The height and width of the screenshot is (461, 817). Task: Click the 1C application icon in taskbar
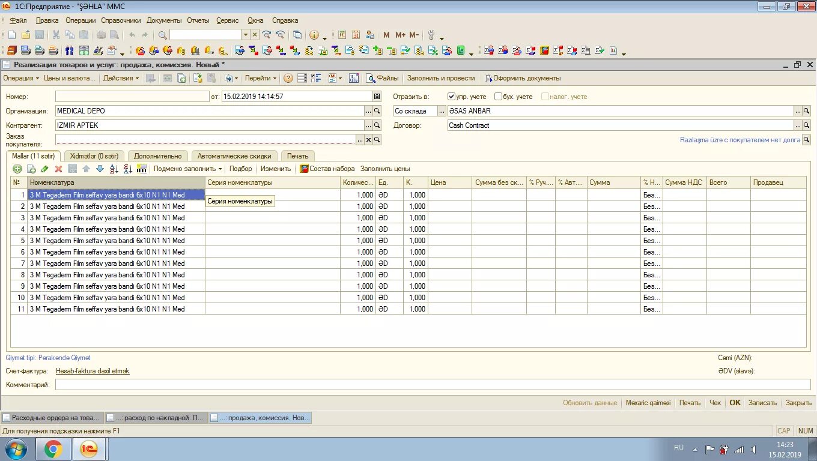click(89, 449)
